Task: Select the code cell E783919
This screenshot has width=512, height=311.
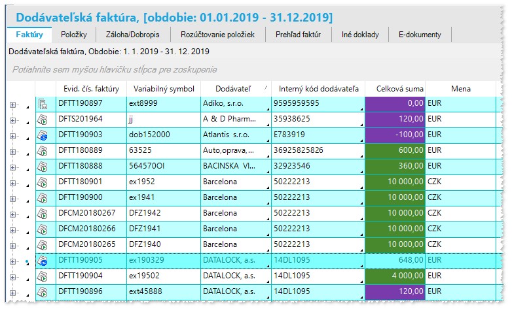Action: click(x=318, y=136)
